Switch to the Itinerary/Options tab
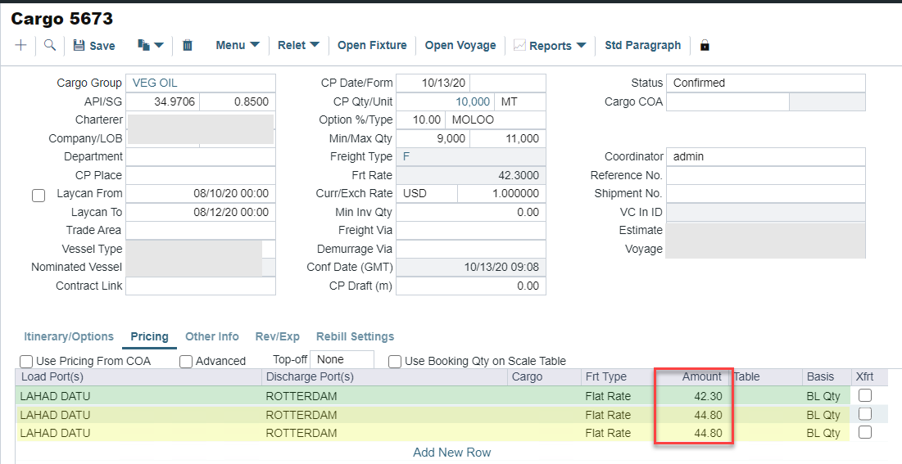 click(x=69, y=336)
